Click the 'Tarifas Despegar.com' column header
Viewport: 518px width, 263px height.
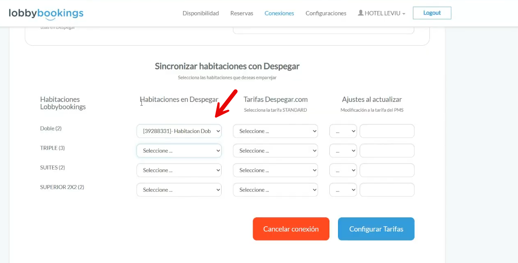click(276, 99)
